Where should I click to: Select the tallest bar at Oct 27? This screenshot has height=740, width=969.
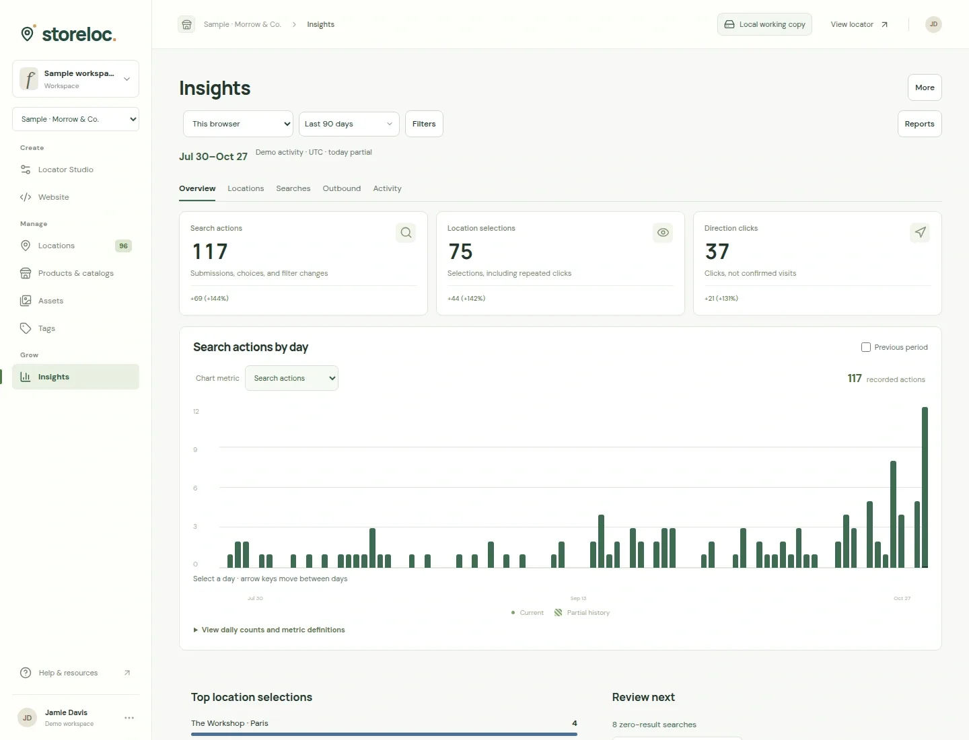[x=925, y=487]
